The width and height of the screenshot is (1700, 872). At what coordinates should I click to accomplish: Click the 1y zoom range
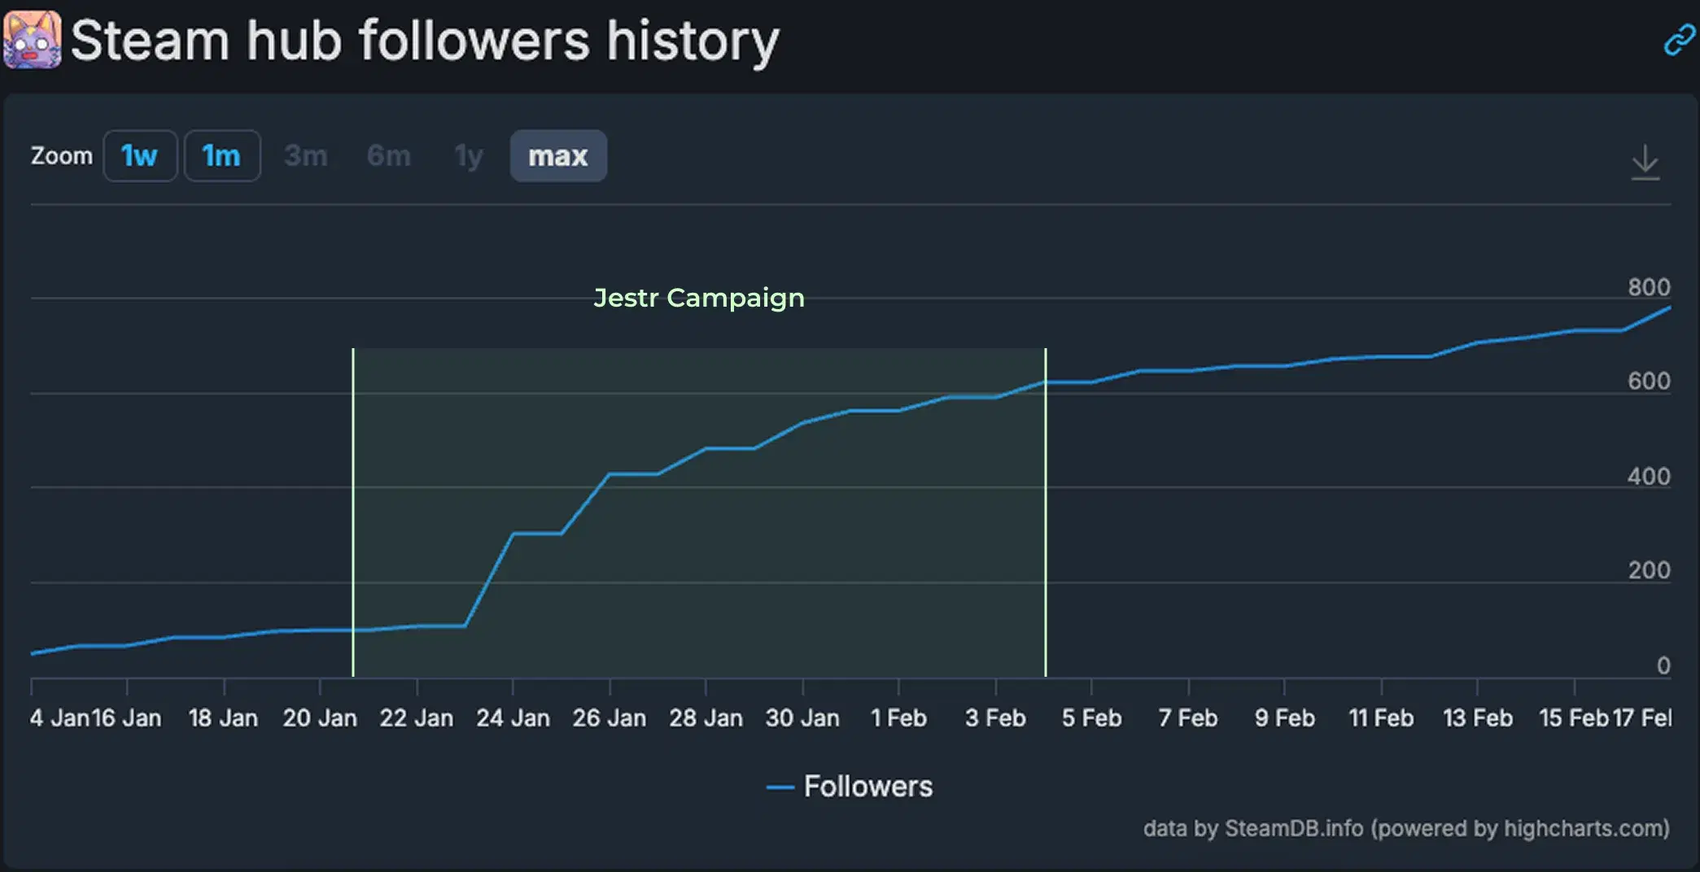469,155
